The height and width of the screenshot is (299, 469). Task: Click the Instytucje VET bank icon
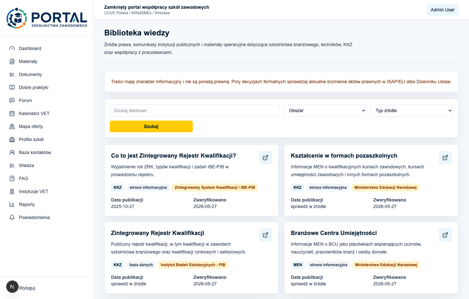pos(12,191)
